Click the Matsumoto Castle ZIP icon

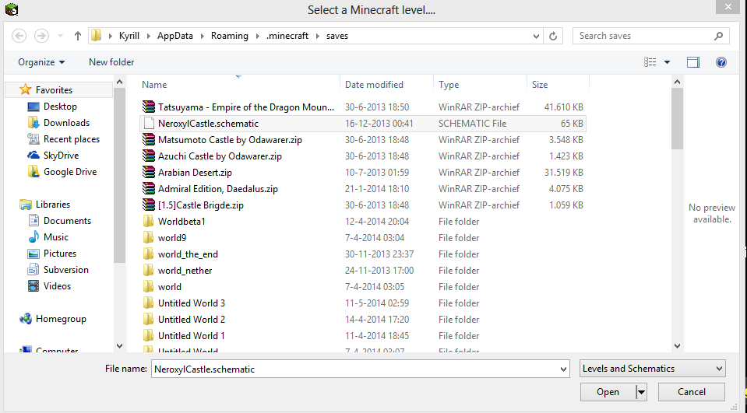149,140
